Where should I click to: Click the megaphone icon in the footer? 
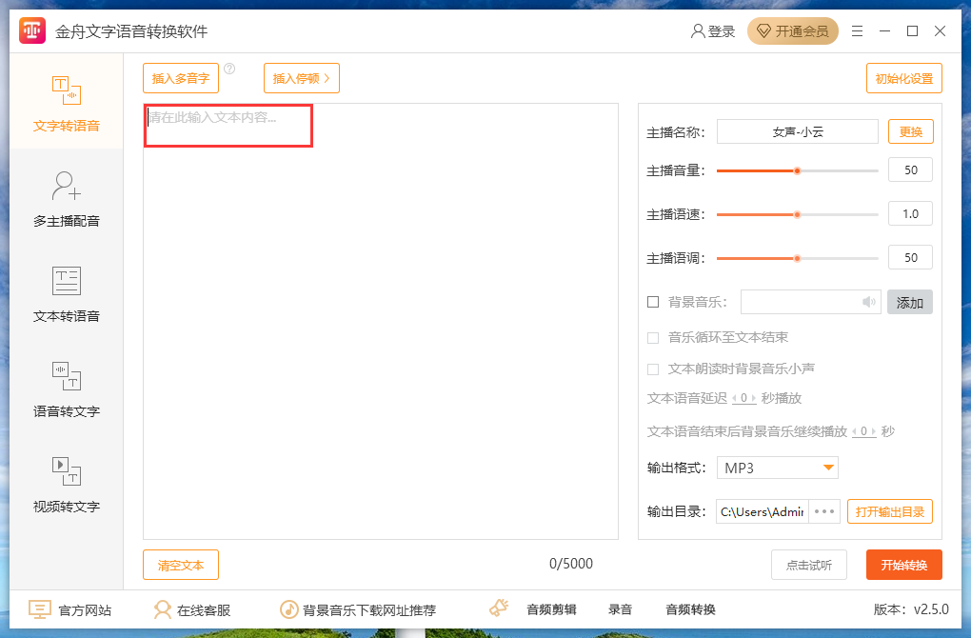pos(499,608)
